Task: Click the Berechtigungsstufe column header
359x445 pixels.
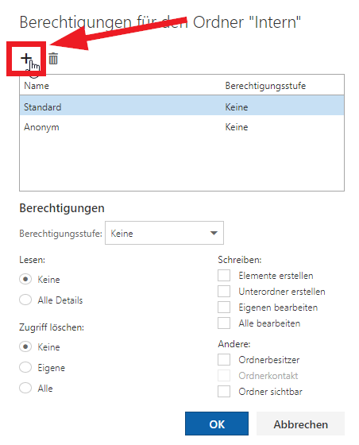Action: 265,86
